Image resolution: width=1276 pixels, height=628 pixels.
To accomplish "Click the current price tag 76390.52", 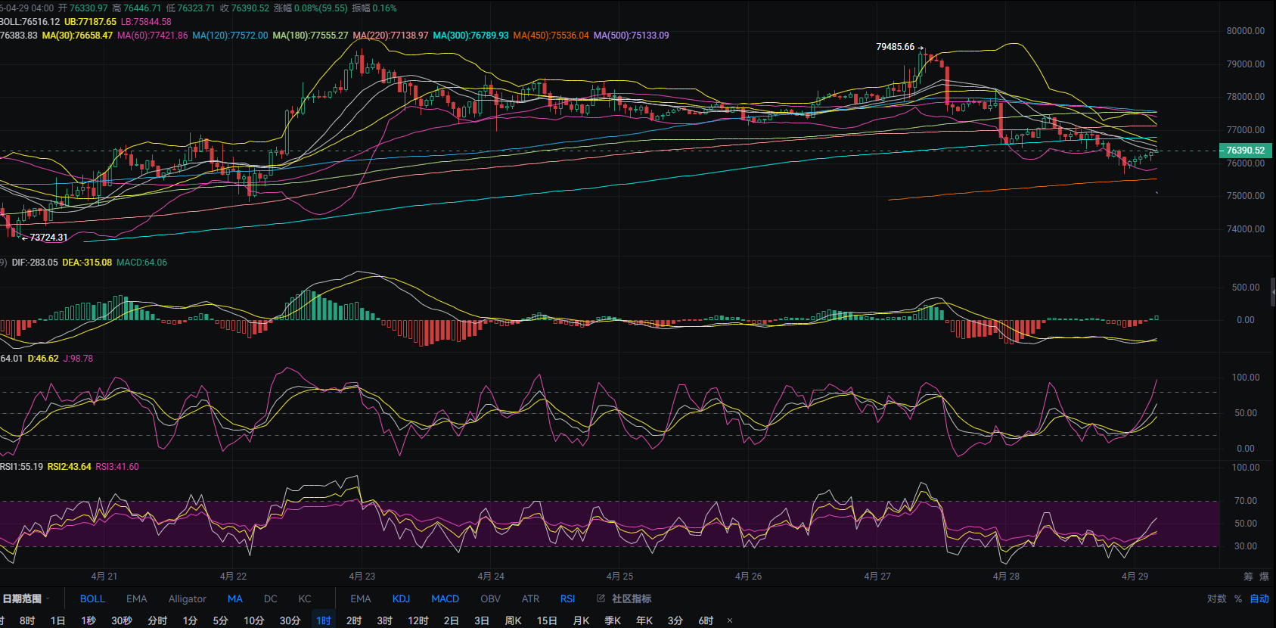I will tap(1245, 151).
